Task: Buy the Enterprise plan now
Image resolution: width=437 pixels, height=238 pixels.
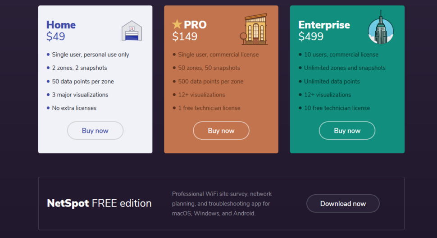Action: coord(347,130)
